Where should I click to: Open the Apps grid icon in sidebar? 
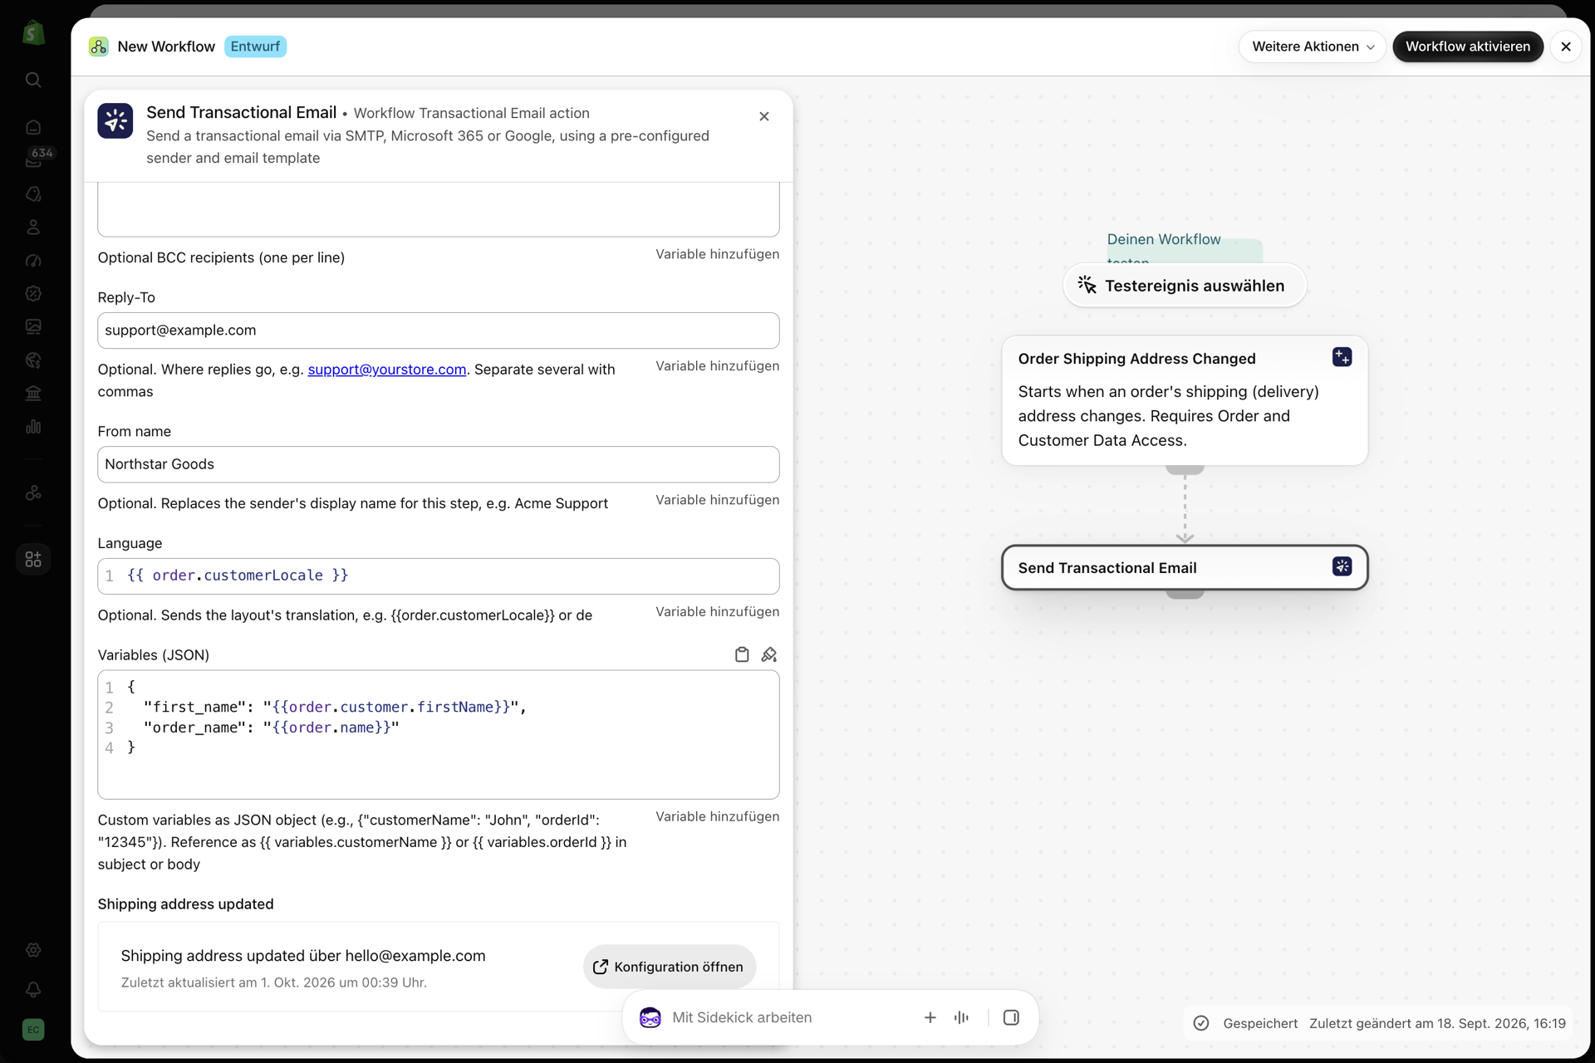click(33, 559)
